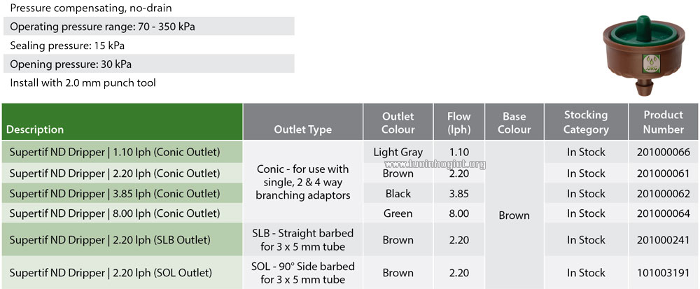
Task: Click product number 201000066
Action: (664, 152)
